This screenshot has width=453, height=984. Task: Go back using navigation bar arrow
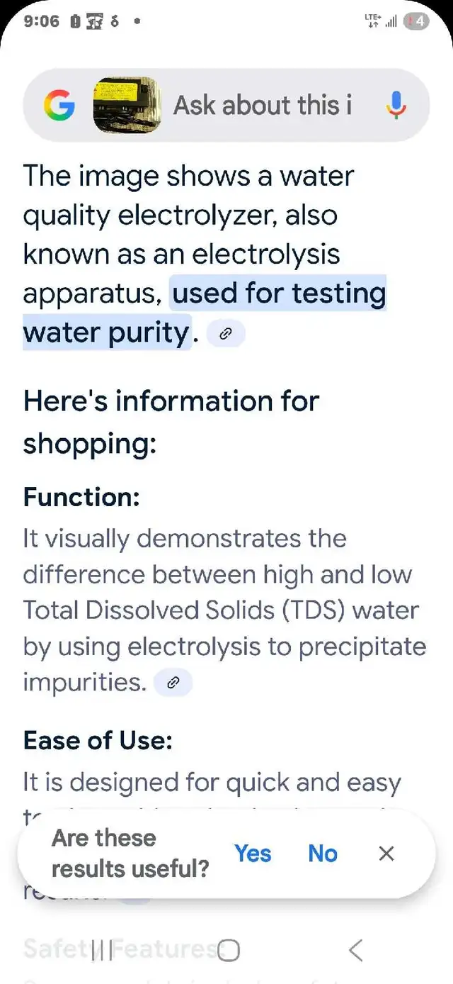[356, 951]
